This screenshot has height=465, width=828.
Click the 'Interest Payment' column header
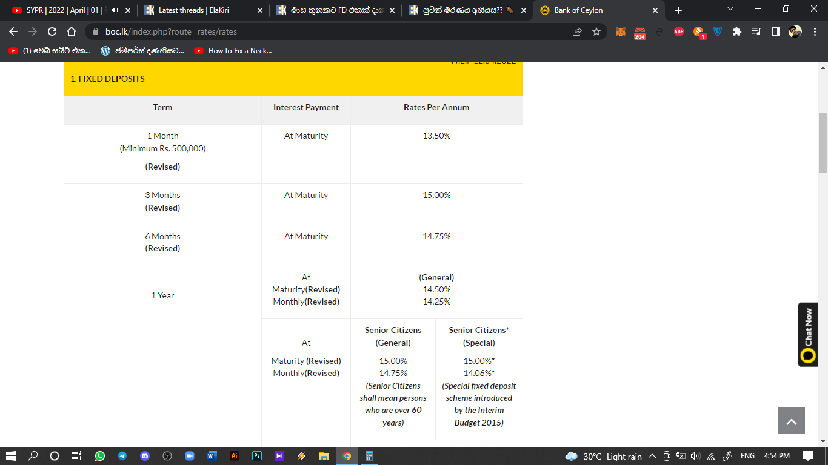point(306,107)
